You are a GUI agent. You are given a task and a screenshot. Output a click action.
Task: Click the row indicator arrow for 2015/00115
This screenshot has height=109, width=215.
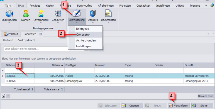(x=3, y=76)
